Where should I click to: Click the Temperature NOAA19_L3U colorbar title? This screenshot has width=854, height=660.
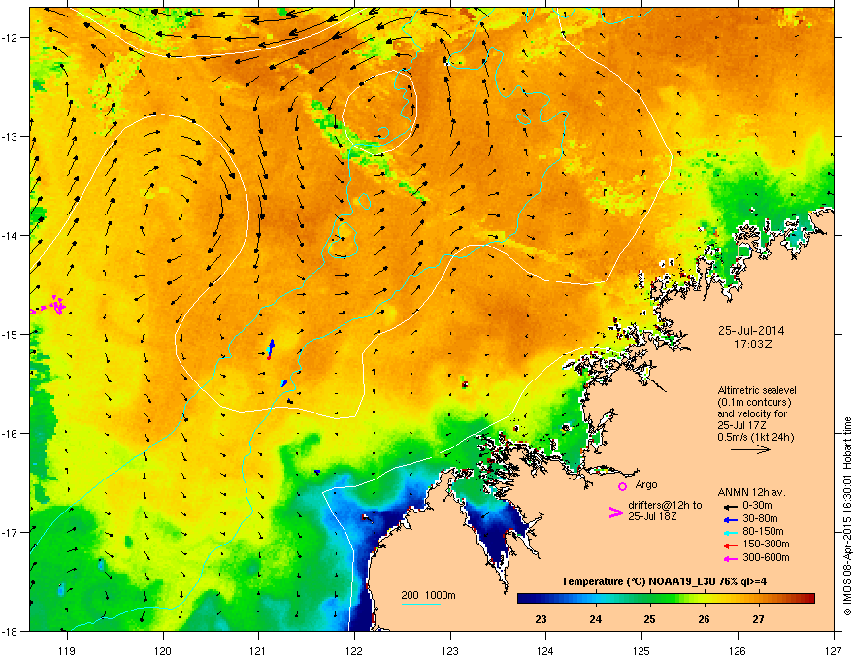664,581
